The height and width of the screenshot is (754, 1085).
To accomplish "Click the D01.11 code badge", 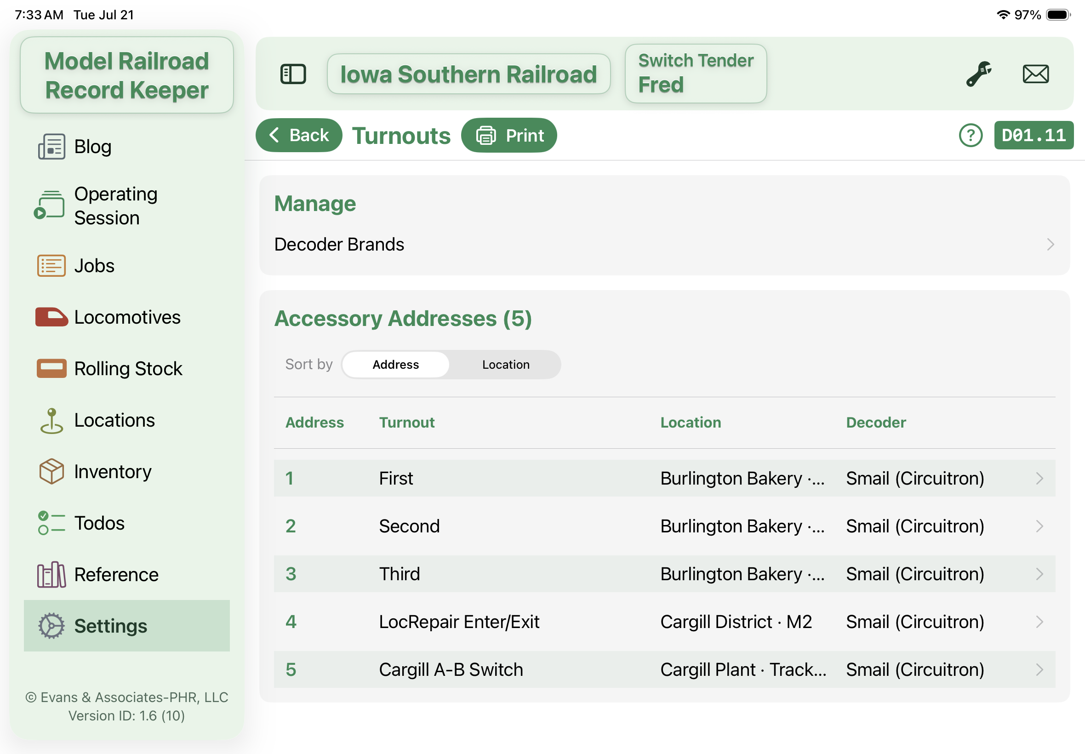I will pos(1034,136).
